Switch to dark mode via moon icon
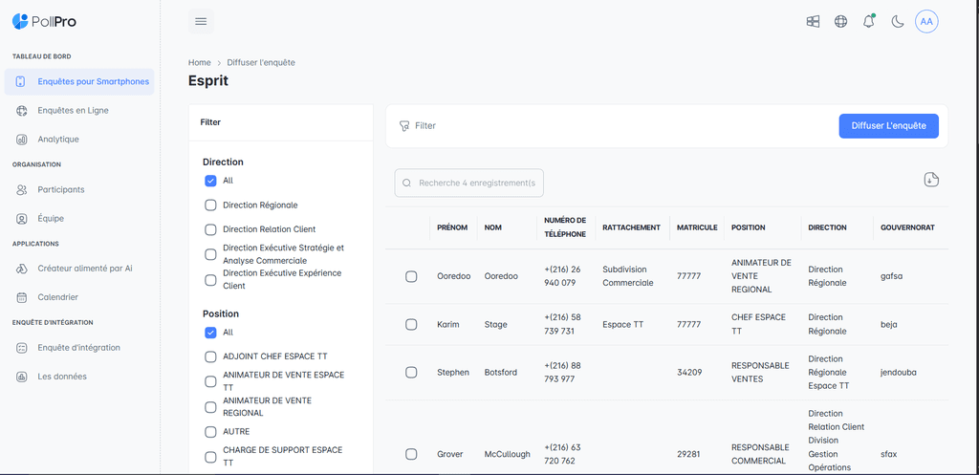Viewport: 979px width, 475px height. (897, 22)
